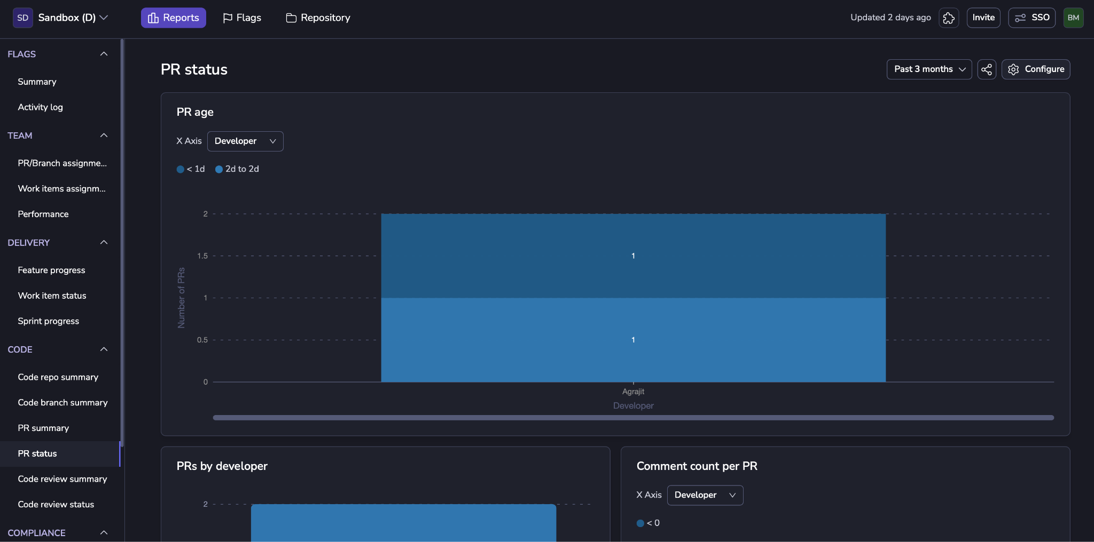This screenshot has height=542, width=1094.
Task: Switch to the Flags tab
Action: click(242, 18)
